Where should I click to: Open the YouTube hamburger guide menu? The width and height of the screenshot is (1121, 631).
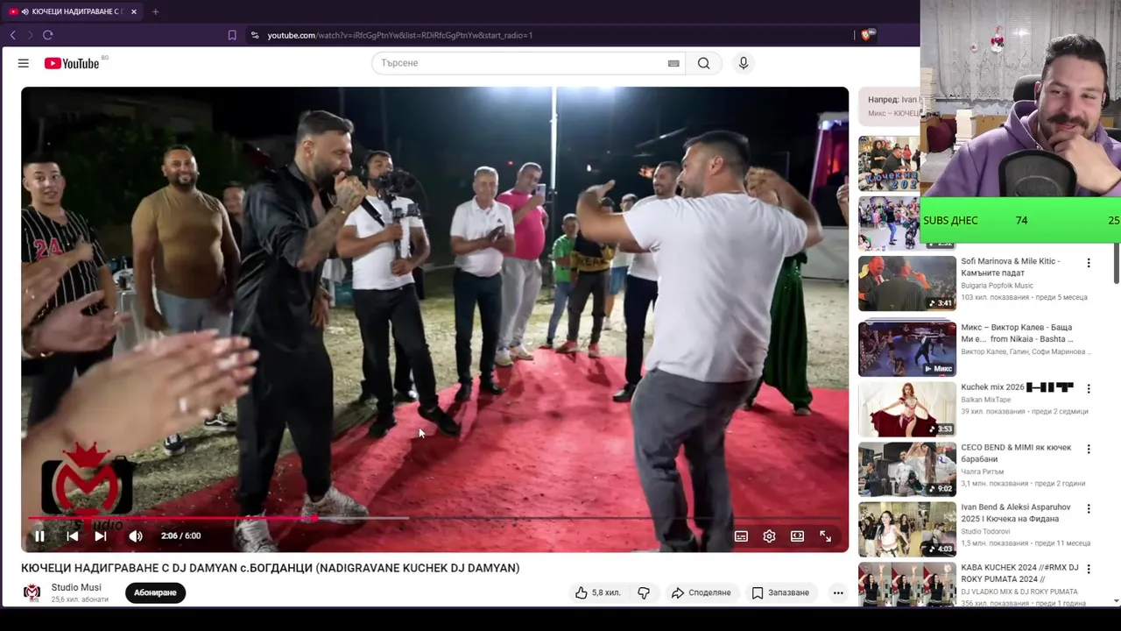point(24,63)
